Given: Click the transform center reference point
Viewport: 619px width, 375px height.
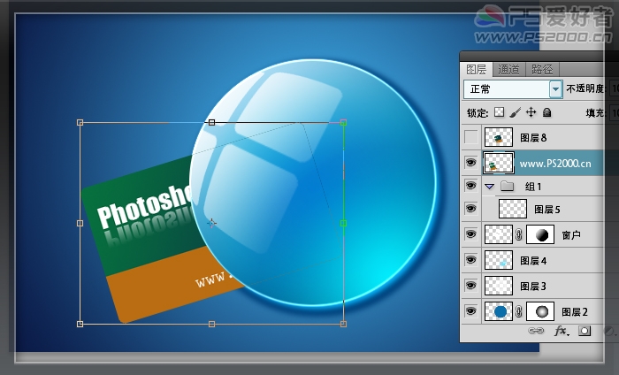Looking at the screenshot, I should (212, 224).
